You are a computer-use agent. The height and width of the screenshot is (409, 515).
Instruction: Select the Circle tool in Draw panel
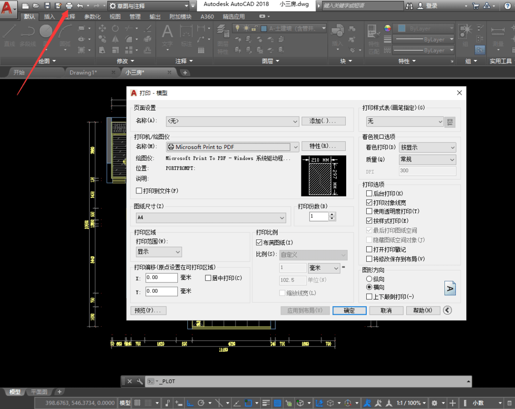click(46, 32)
